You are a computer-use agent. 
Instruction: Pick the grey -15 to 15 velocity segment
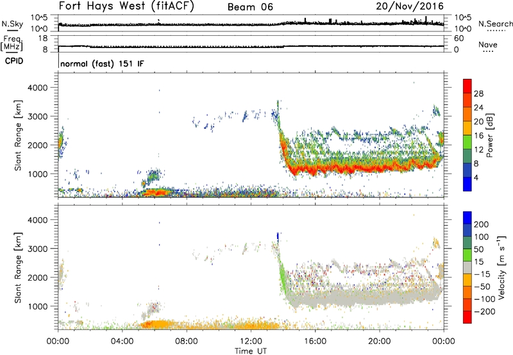[x=467, y=267]
